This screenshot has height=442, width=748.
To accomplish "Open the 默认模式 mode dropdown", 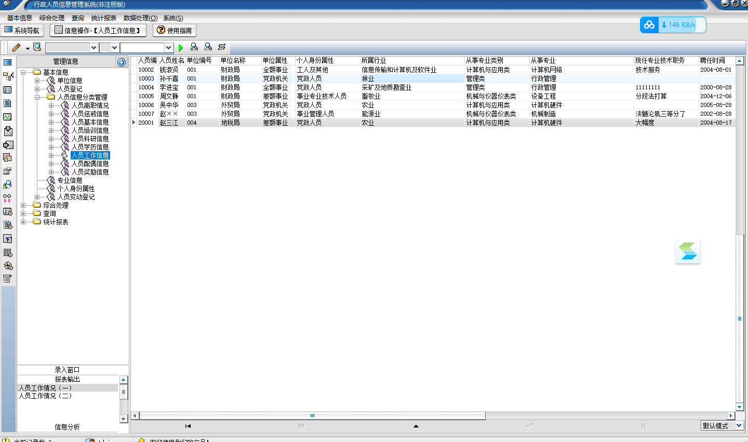I will pyautogui.click(x=739, y=426).
